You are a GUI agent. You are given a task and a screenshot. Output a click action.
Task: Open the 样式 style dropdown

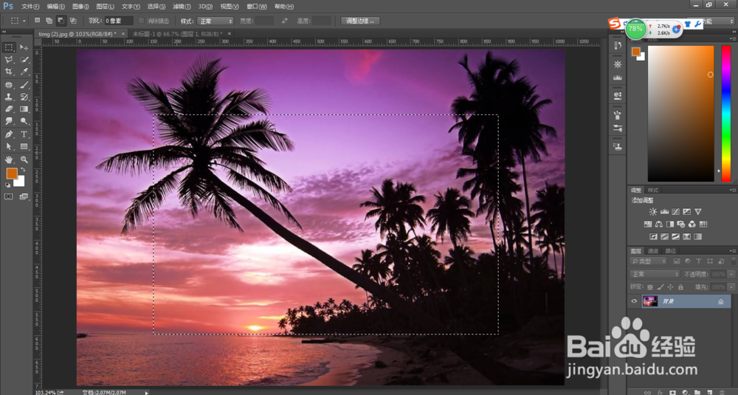[x=215, y=21]
